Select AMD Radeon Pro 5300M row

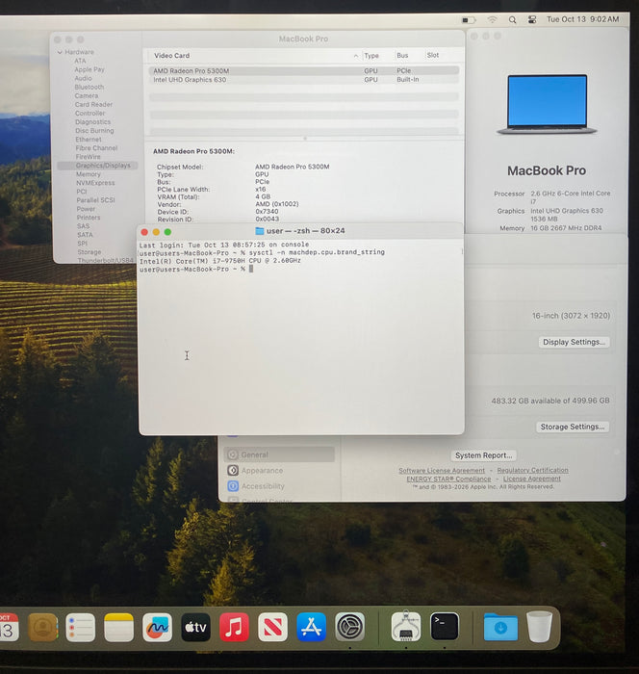click(304, 70)
